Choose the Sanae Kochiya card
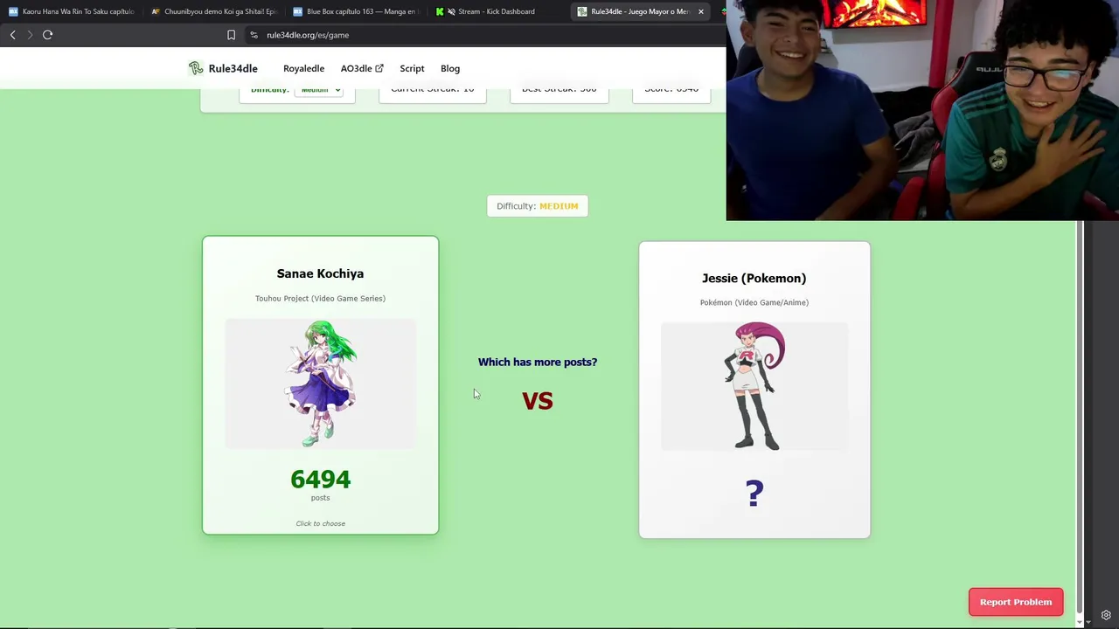1119x629 pixels. pos(320,384)
